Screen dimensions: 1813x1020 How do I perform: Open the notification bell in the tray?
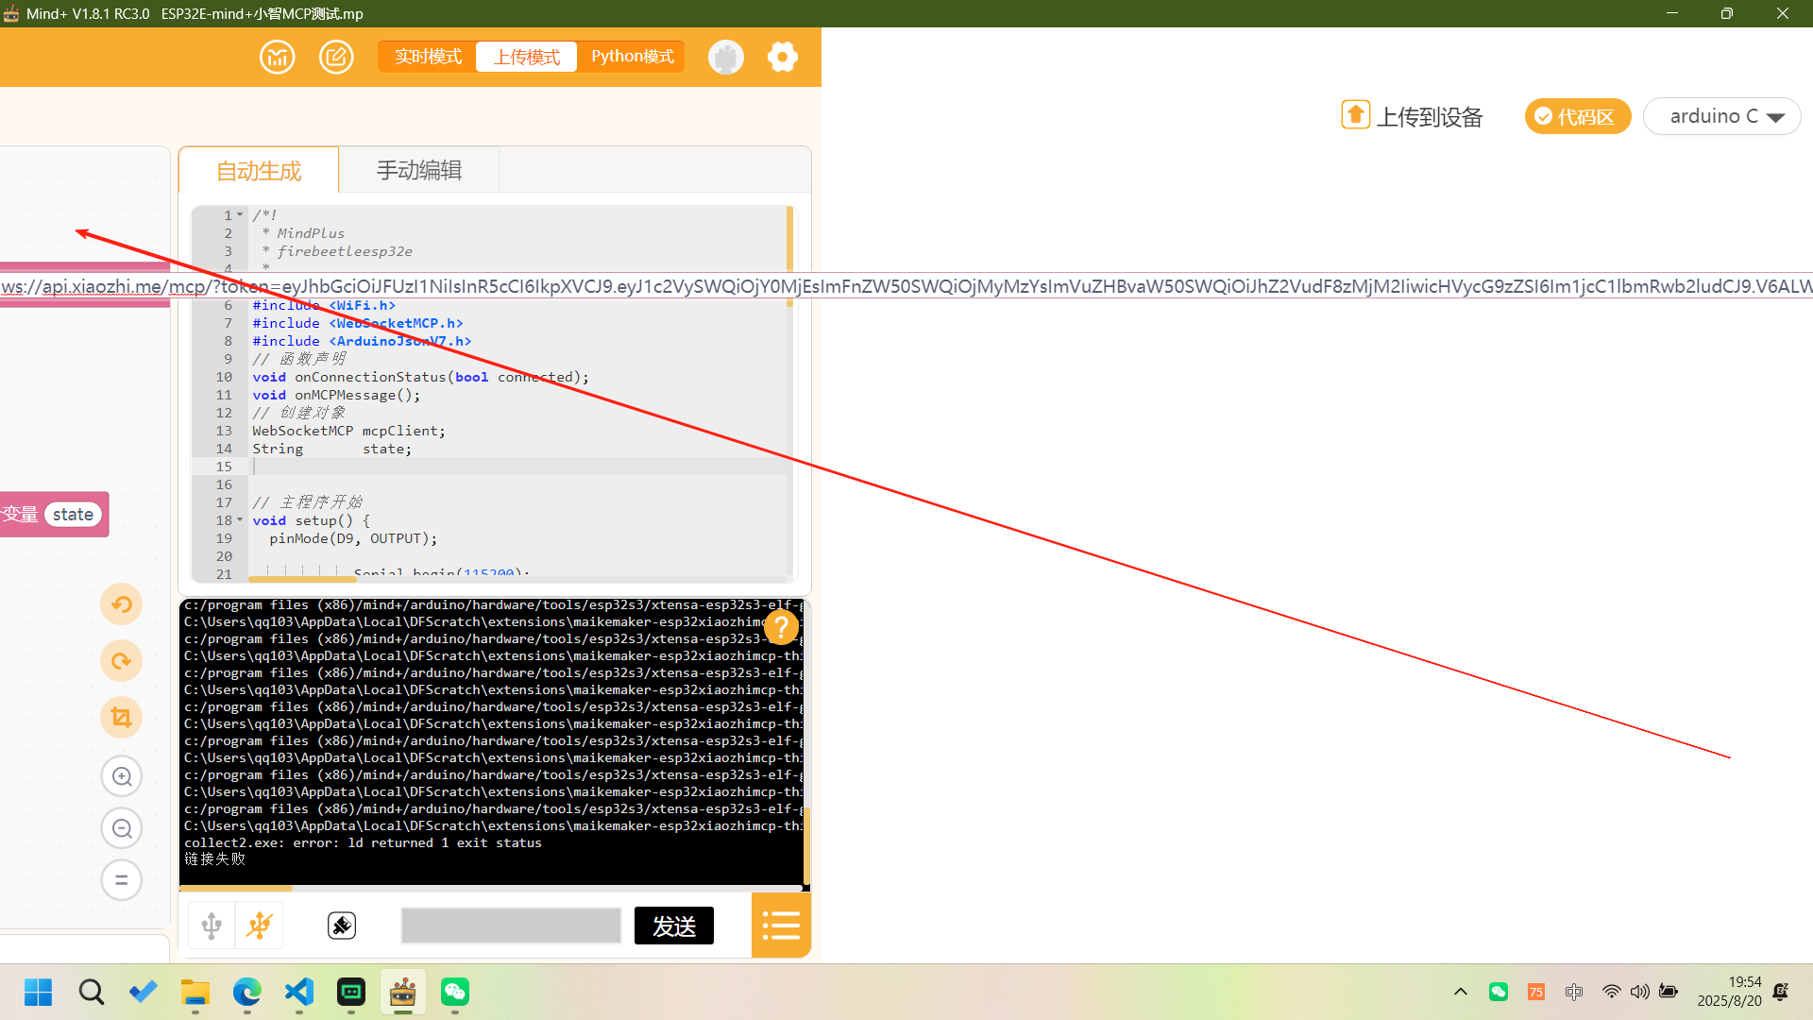[x=1781, y=992]
